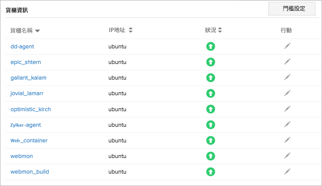Click dd-agent green up status icon
The image size is (322, 186).
(211, 46)
